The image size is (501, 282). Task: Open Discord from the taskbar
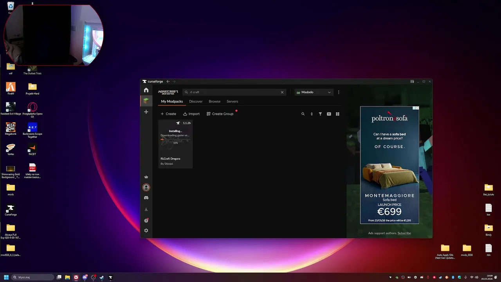85,277
